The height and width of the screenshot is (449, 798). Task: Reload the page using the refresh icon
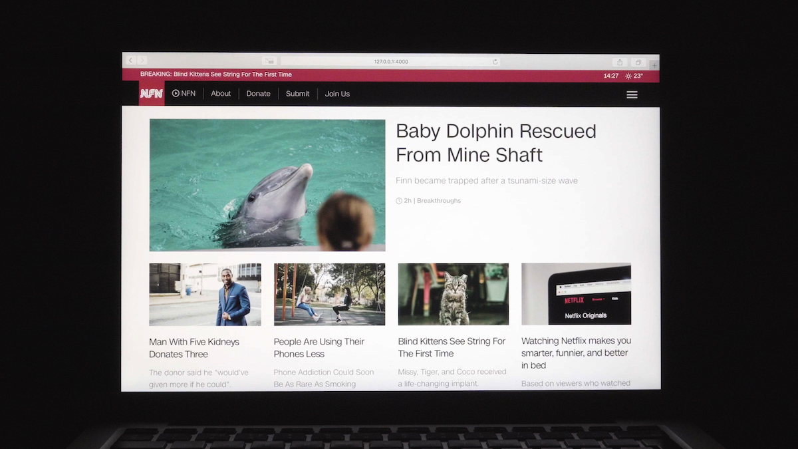pos(495,62)
